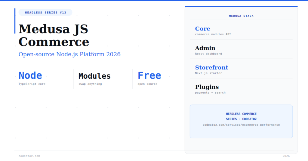308x161 pixels.
Task: Click the 2026 footer year
Action: pos(286,156)
